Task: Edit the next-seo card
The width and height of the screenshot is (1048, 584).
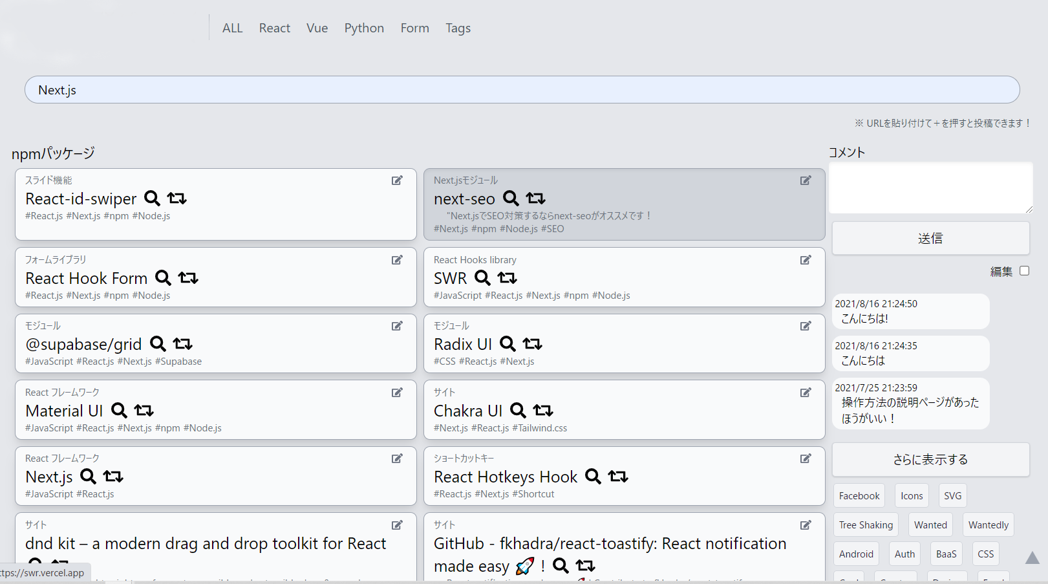Action: (x=806, y=180)
